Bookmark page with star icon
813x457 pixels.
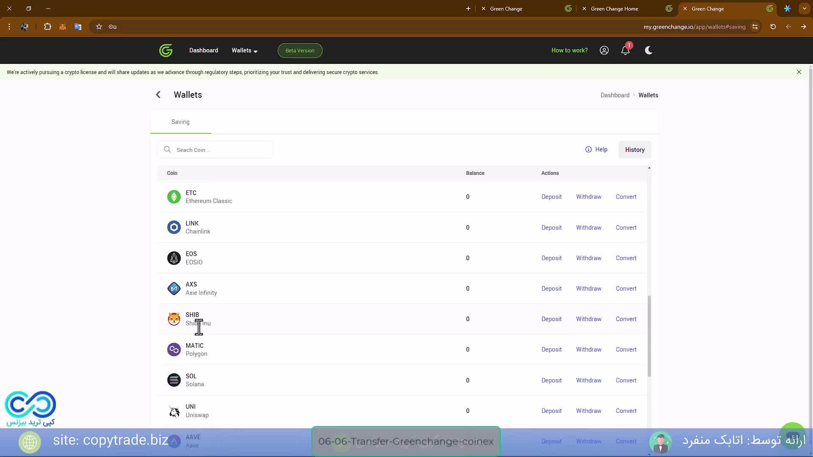(99, 27)
